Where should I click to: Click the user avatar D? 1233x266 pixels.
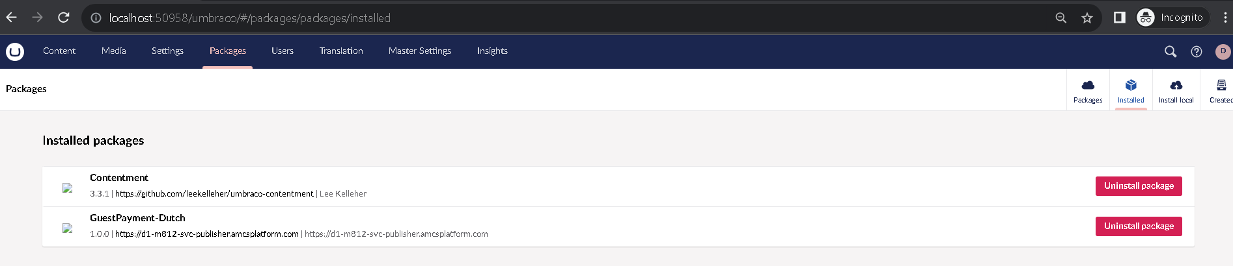pyautogui.click(x=1222, y=51)
